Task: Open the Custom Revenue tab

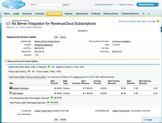Action: pos(130,14)
